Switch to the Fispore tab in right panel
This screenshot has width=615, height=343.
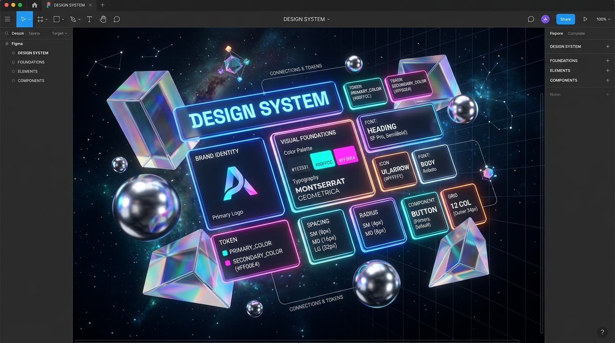pos(556,33)
